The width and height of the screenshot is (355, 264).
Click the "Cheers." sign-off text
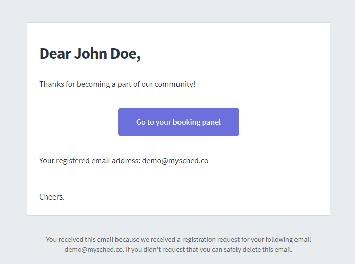pyautogui.click(x=52, y=196)
